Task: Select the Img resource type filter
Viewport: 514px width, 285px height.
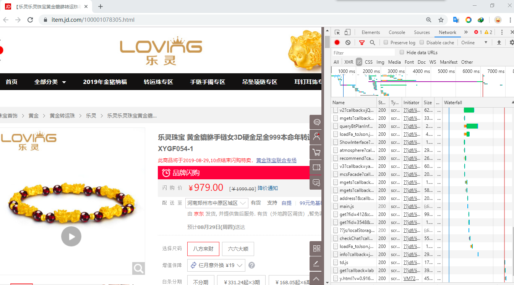Action: [380, 62]
